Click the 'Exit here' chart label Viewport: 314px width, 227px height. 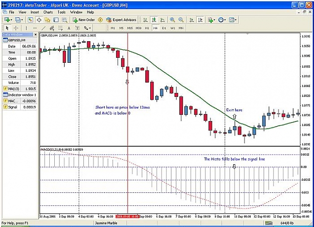234,110
